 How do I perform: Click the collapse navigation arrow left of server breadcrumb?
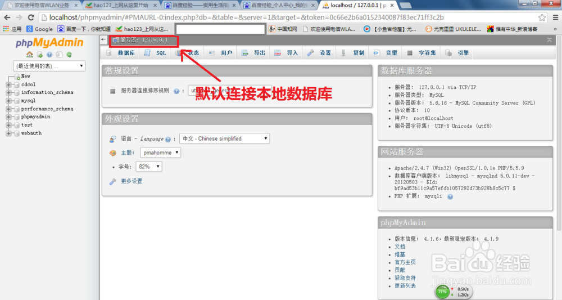coord(103,40)
